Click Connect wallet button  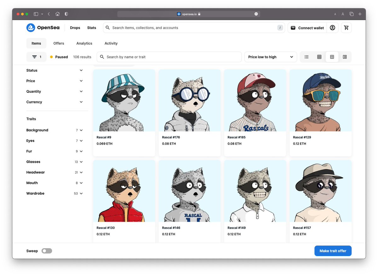[307, 28]
